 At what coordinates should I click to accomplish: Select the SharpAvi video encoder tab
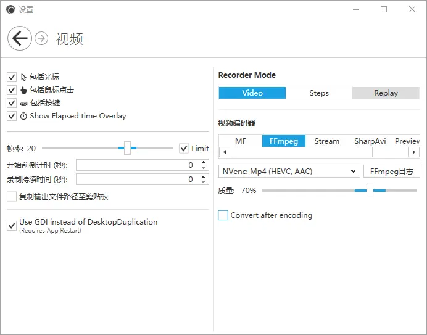tap(370, 141)
